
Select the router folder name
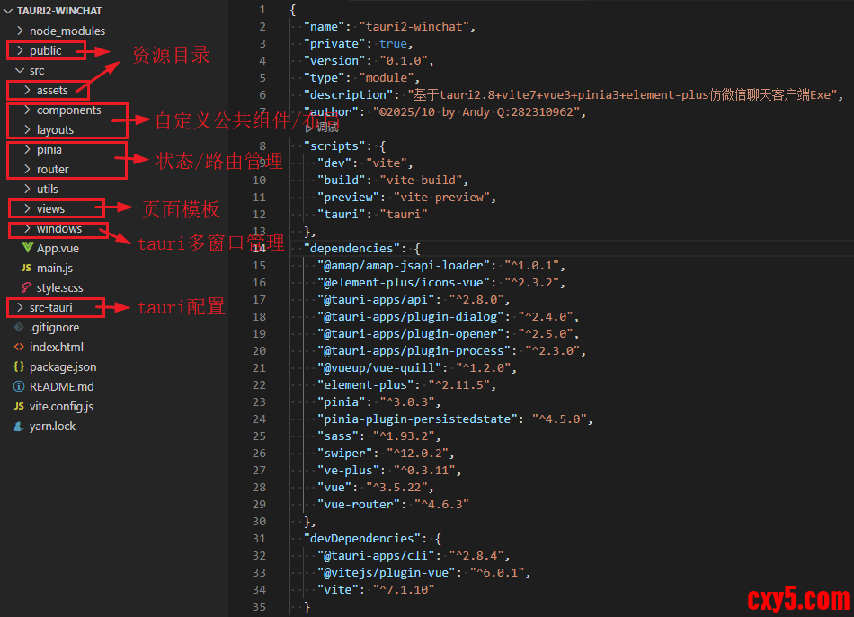click(x=53, y=169)
